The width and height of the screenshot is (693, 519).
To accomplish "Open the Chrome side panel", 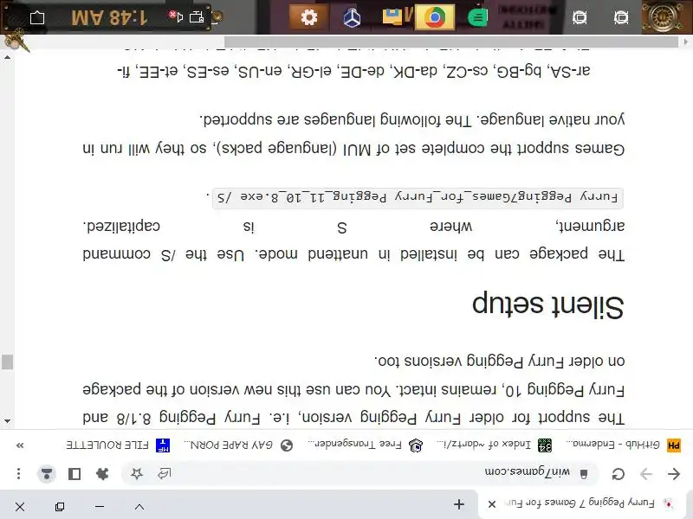I will tap(74, 474).
